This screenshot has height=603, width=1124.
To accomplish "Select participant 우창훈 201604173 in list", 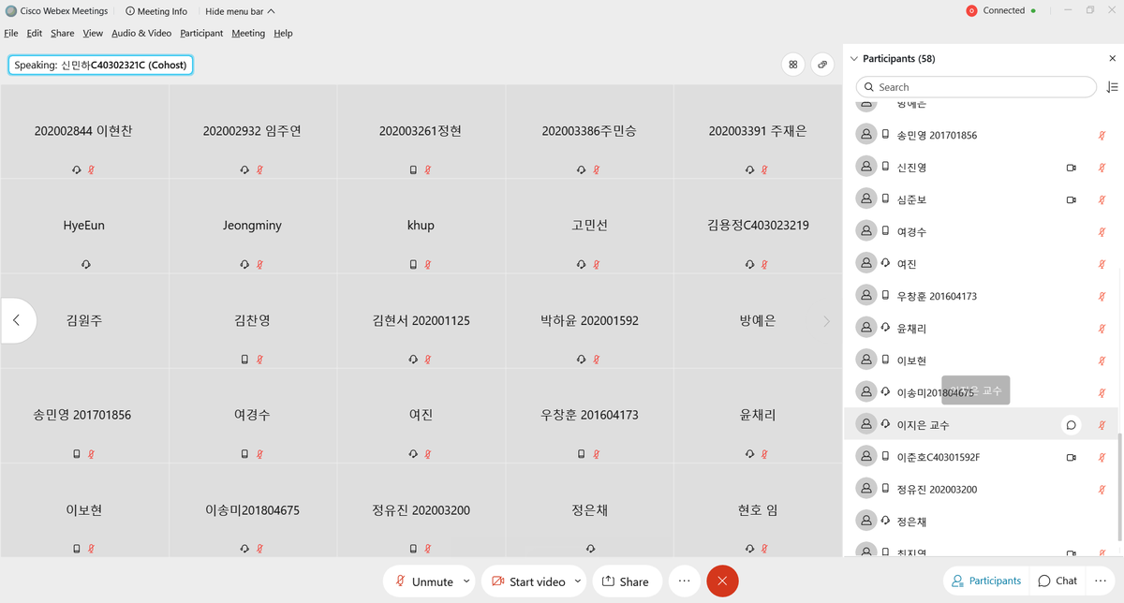I will point(981,296).
